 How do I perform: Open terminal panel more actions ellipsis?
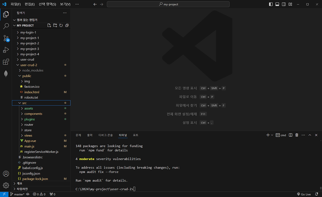[303, 135]
